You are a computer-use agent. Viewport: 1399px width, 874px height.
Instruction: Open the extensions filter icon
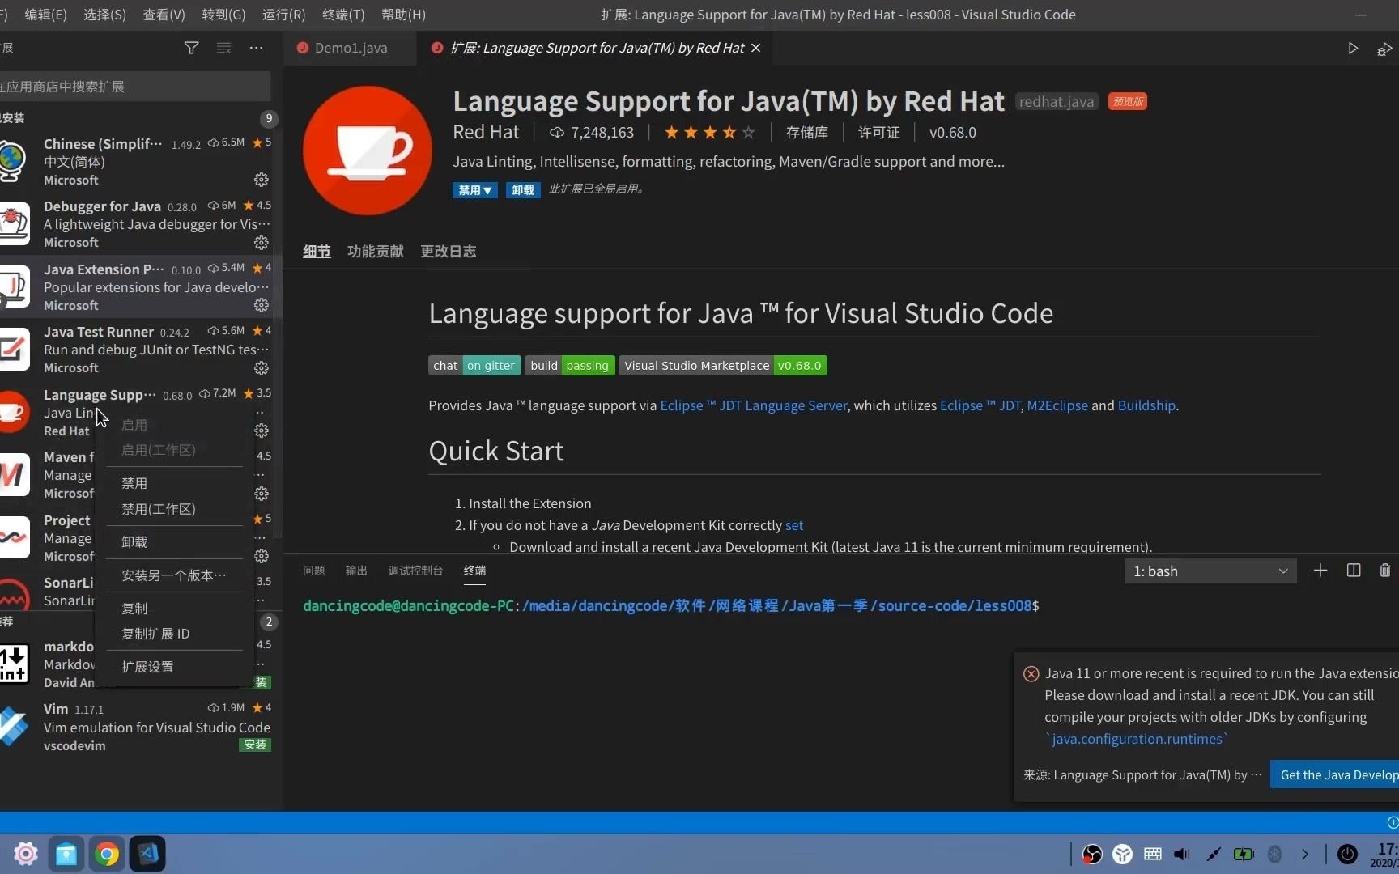point(191,48)
